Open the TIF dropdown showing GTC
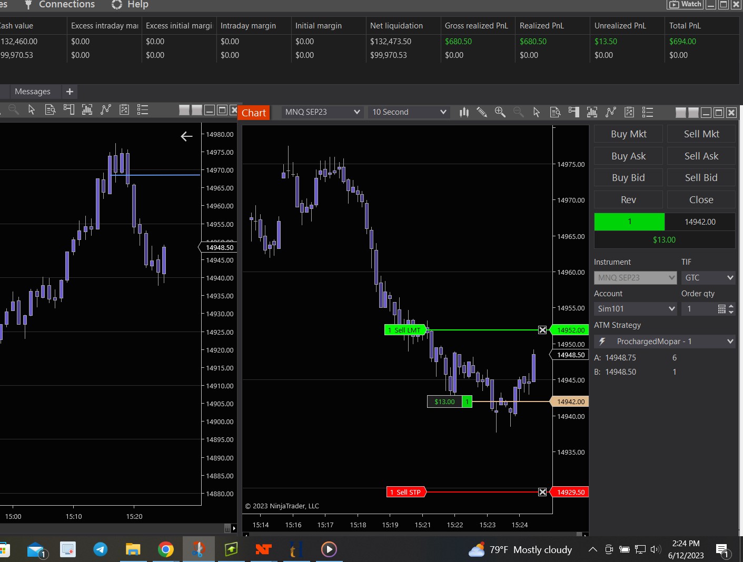Image resolution: width=743 pixels, height=562 pixels. point(708,277)
